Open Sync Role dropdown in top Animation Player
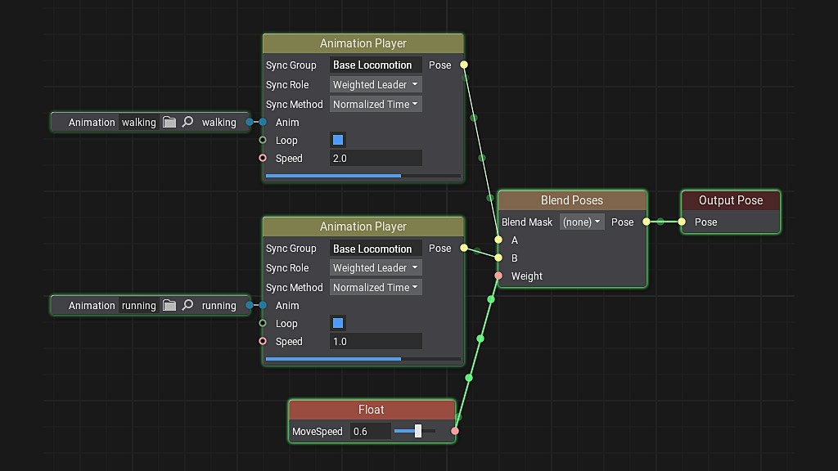838x471 pixels. [x=376, y=84]
